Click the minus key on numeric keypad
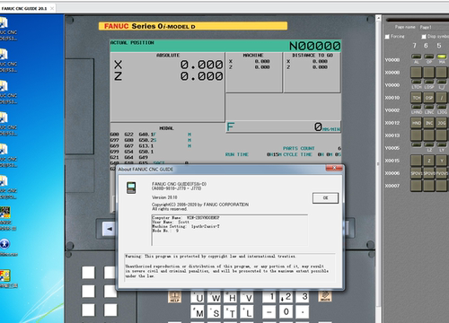Image resolution: width=449 pixels, height=323 pixels. 269,312
